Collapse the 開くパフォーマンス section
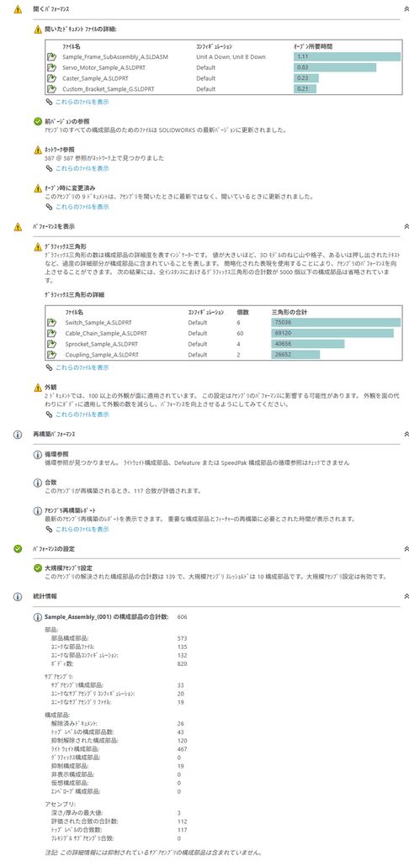 coord(406,9)
